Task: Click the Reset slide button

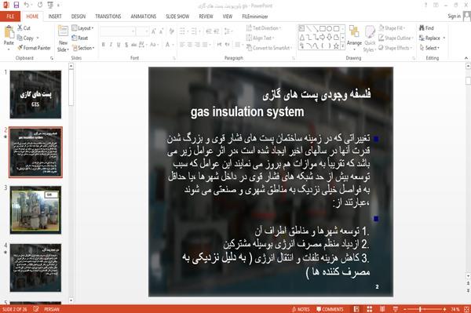Action: (80, 38)
